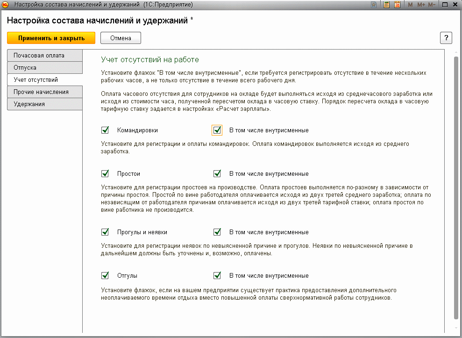Click Применить и закрыть button
Viewport: 462px width, 338px height.
click(51, 38)
